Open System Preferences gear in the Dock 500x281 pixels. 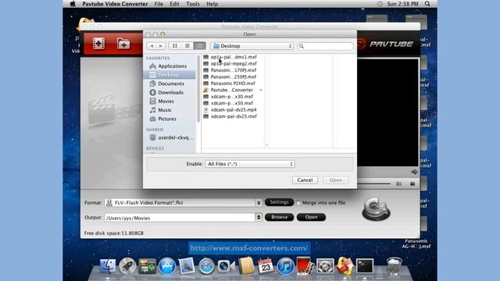point(325,266)
